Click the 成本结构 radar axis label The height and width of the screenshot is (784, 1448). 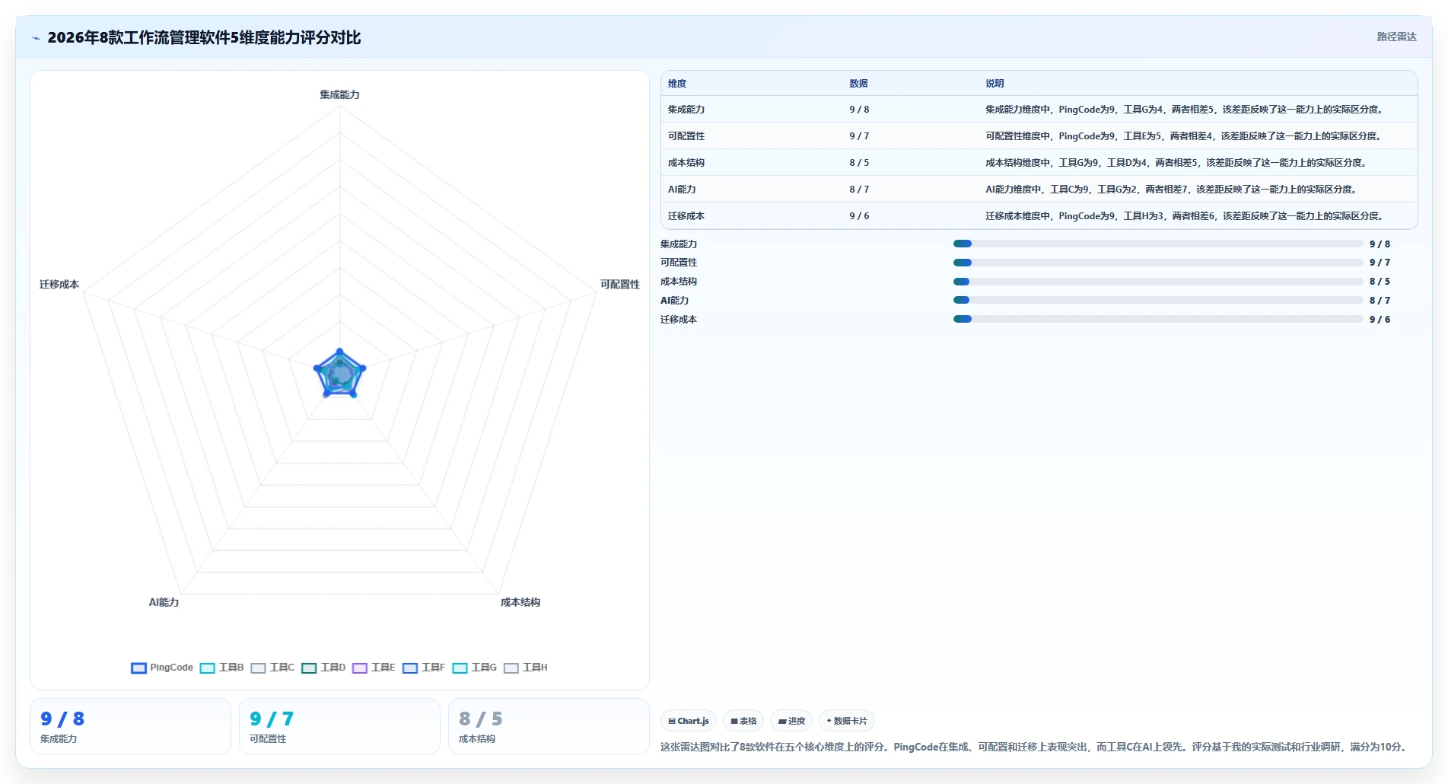pyautogui.click(x=520, y=602)
